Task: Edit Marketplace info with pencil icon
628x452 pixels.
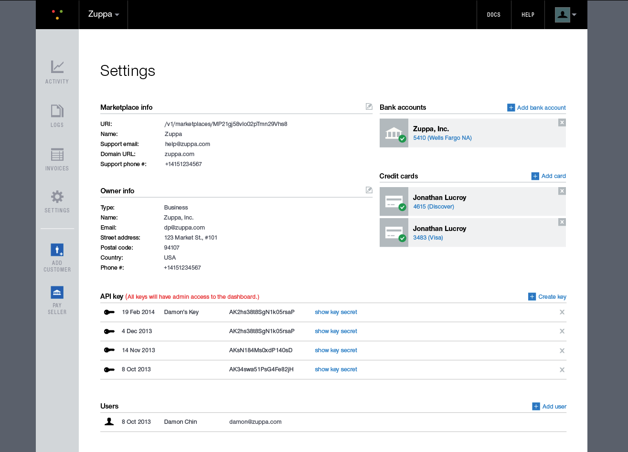Action: click(x=369, y=106)
